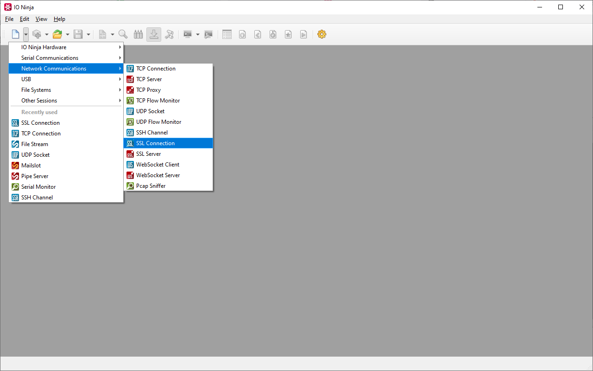Image resolution: width=593 pixels, height=371 pixels.
Task: Click the list view pane icon
Action: (x=227, y=34)
